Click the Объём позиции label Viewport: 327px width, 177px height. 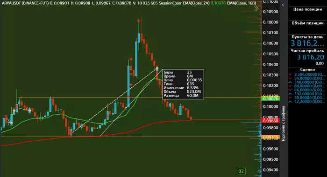point(307,23)
